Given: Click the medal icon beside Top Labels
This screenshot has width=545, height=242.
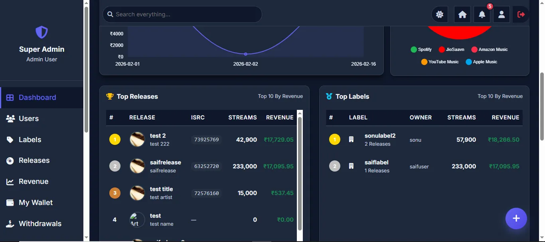Looking at the screenshot, I should 329,96.
